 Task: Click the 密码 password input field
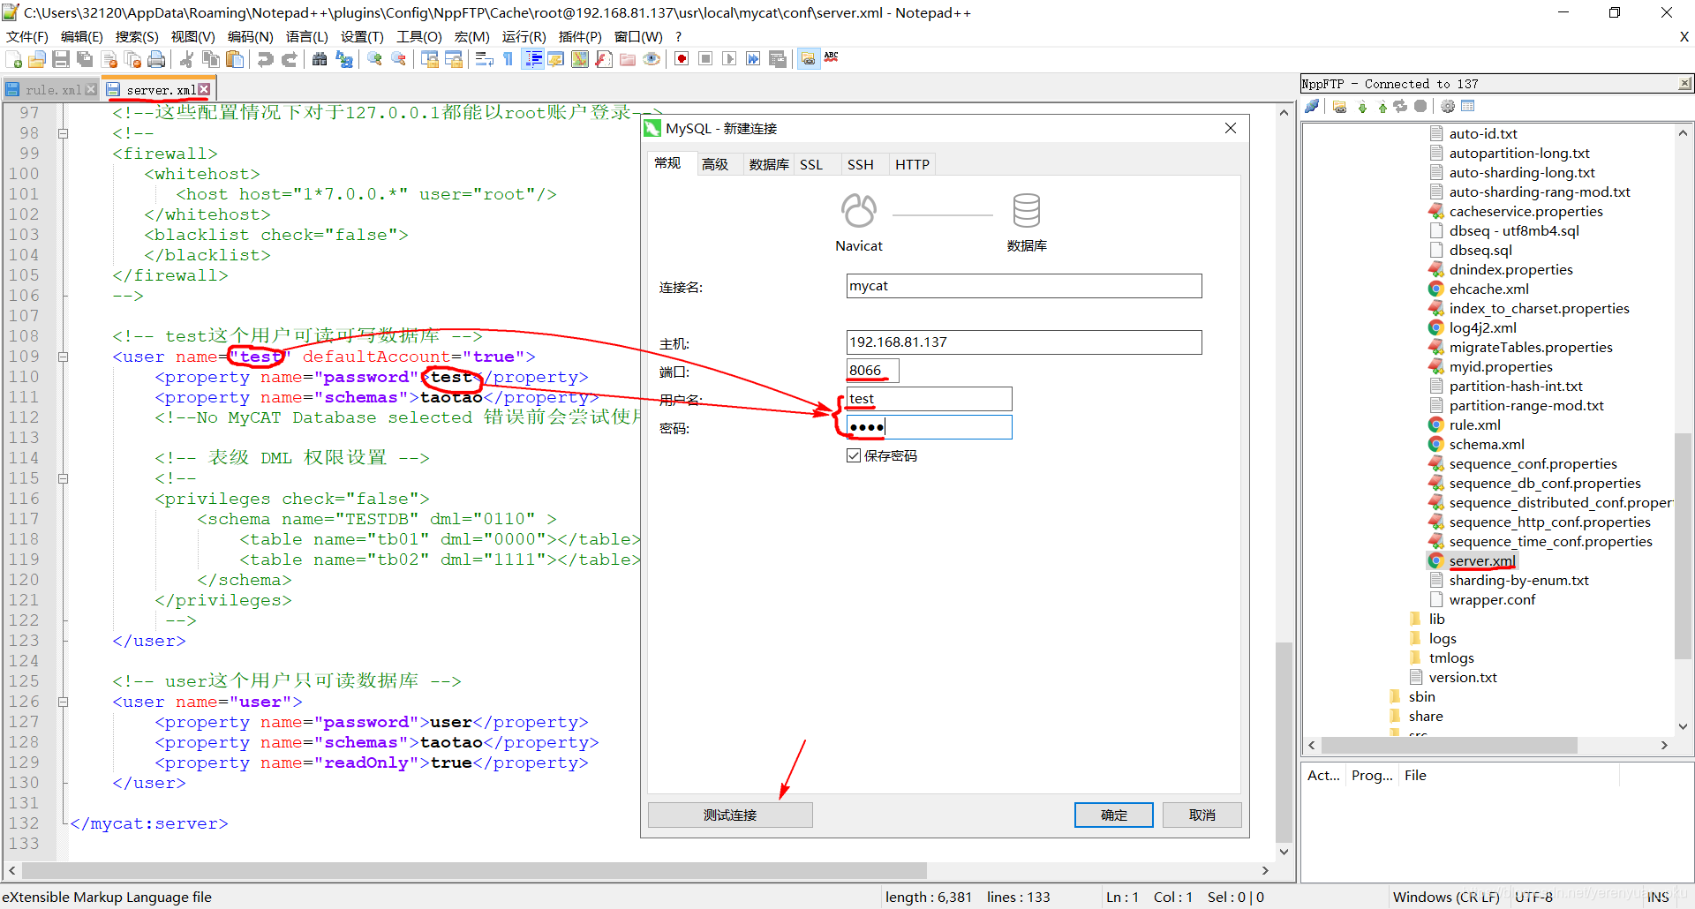tap(929, 427)
